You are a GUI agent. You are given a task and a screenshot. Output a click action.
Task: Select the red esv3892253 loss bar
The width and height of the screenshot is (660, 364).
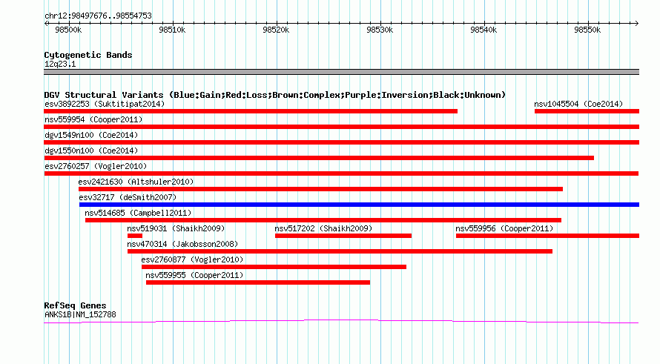[251, 111]
